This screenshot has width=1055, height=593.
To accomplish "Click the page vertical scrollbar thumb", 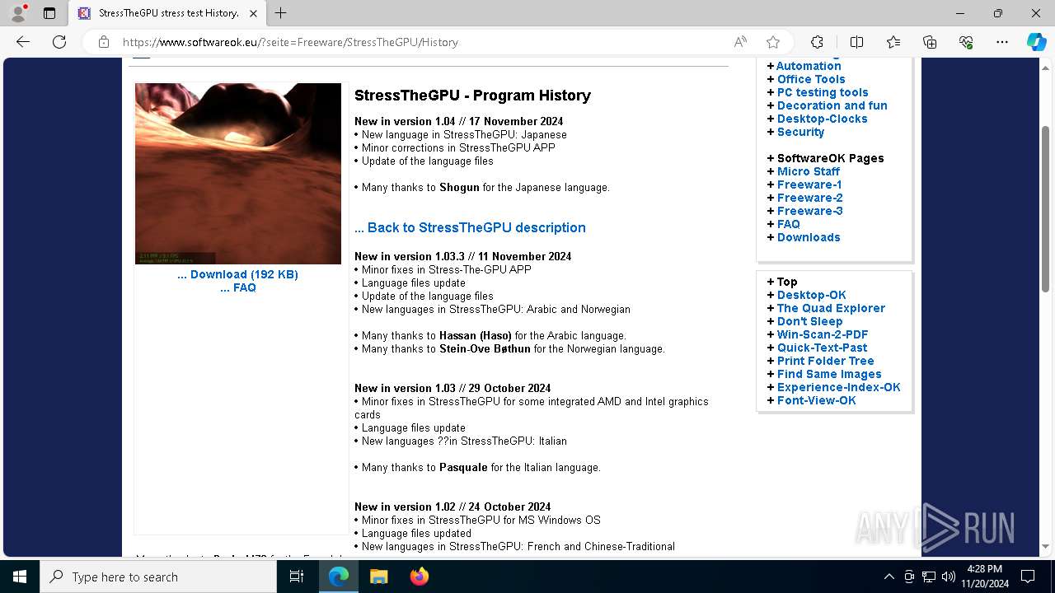I will pyautogui.click(x=1046, y=208).
